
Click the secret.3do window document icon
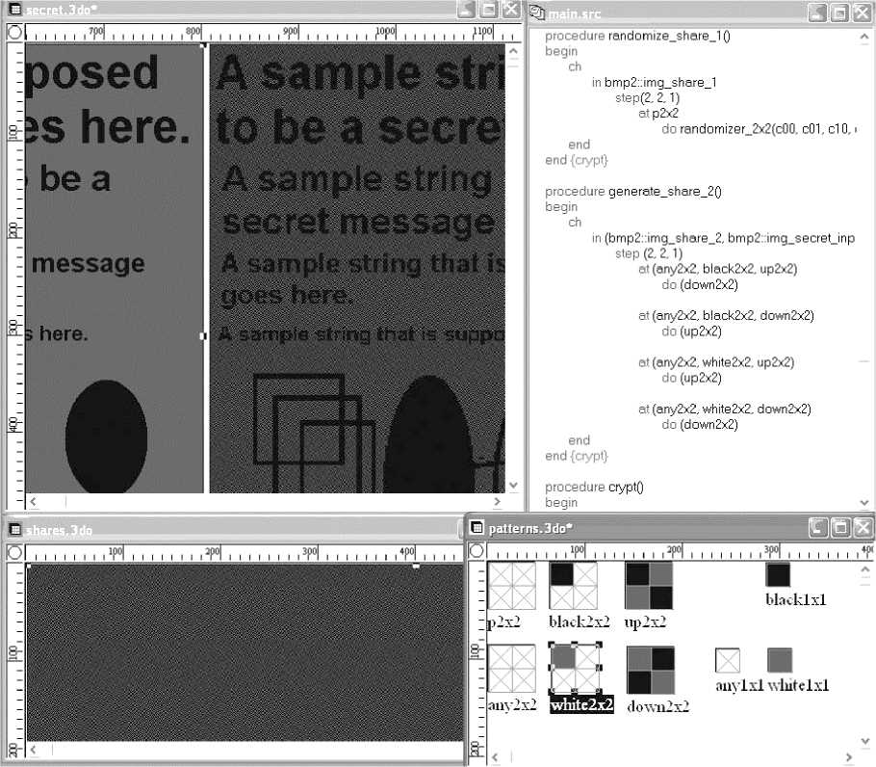(x=15, y=10)
